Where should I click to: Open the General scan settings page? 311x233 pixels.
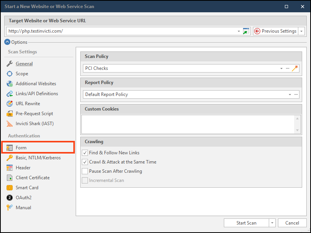coord(24,64)
